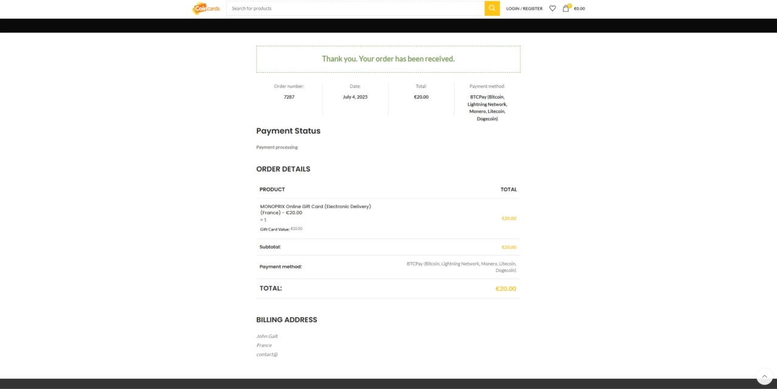Click the BILLING ADDRESS heading
The image size is (777, 389).
(x=287, y=320)
